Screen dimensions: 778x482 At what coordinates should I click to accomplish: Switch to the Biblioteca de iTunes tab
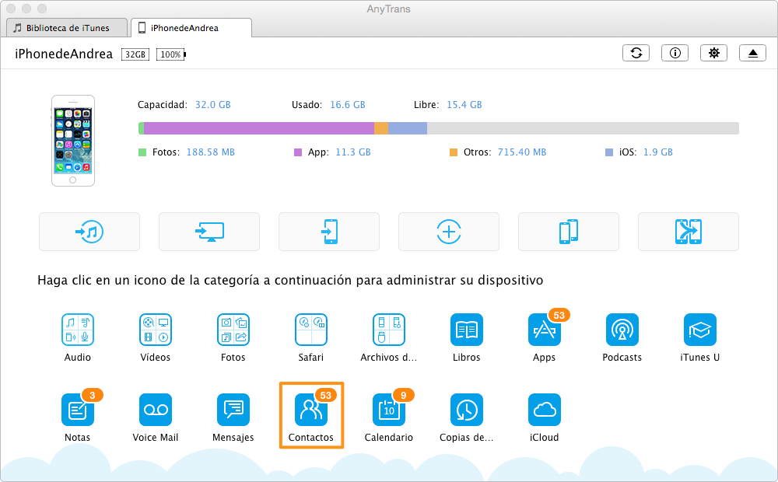pyautogui.click(x=67, y=28)
